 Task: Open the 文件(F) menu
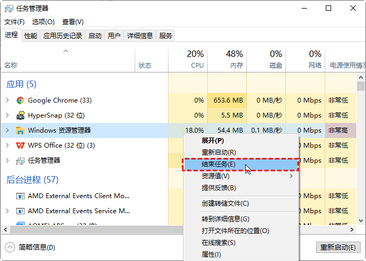(14, 22)
